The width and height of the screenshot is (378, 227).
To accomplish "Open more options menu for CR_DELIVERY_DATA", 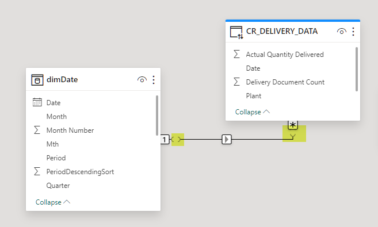I will [353, 32].
